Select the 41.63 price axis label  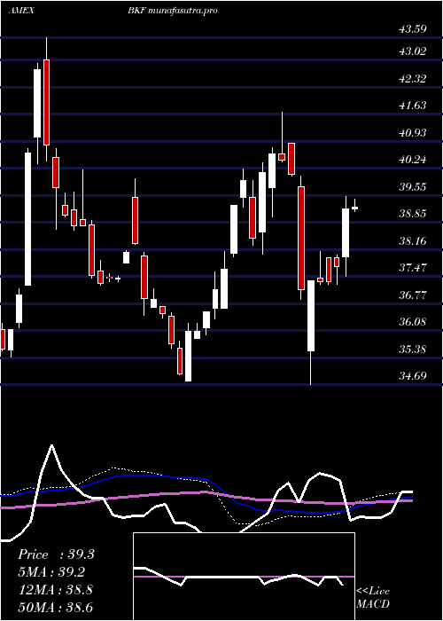click(x=413, y=106)
